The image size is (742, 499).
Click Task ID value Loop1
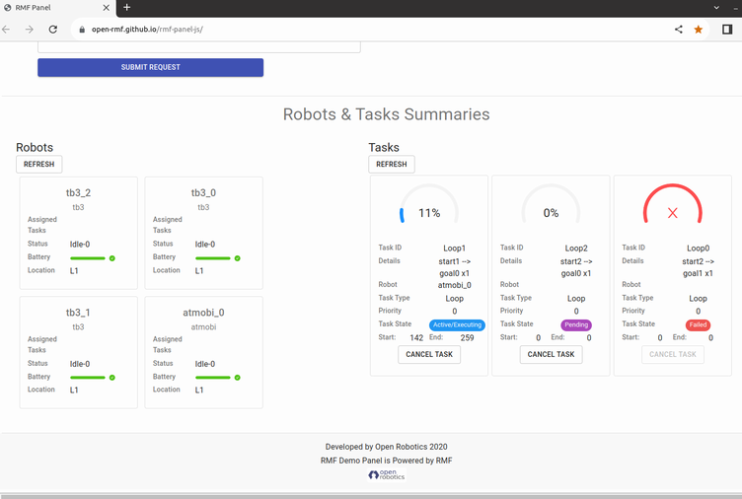tap(454, 248)
